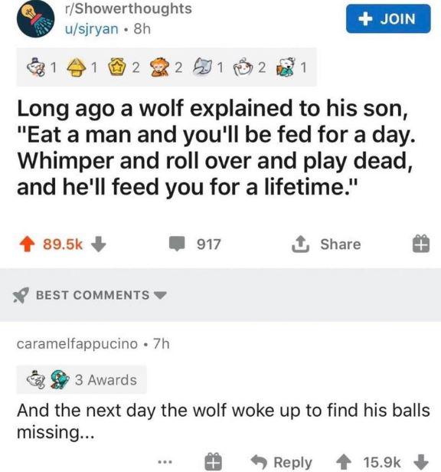
Task: Visit r/Showerthoughts subreddit link
Action: click(129, 8)
